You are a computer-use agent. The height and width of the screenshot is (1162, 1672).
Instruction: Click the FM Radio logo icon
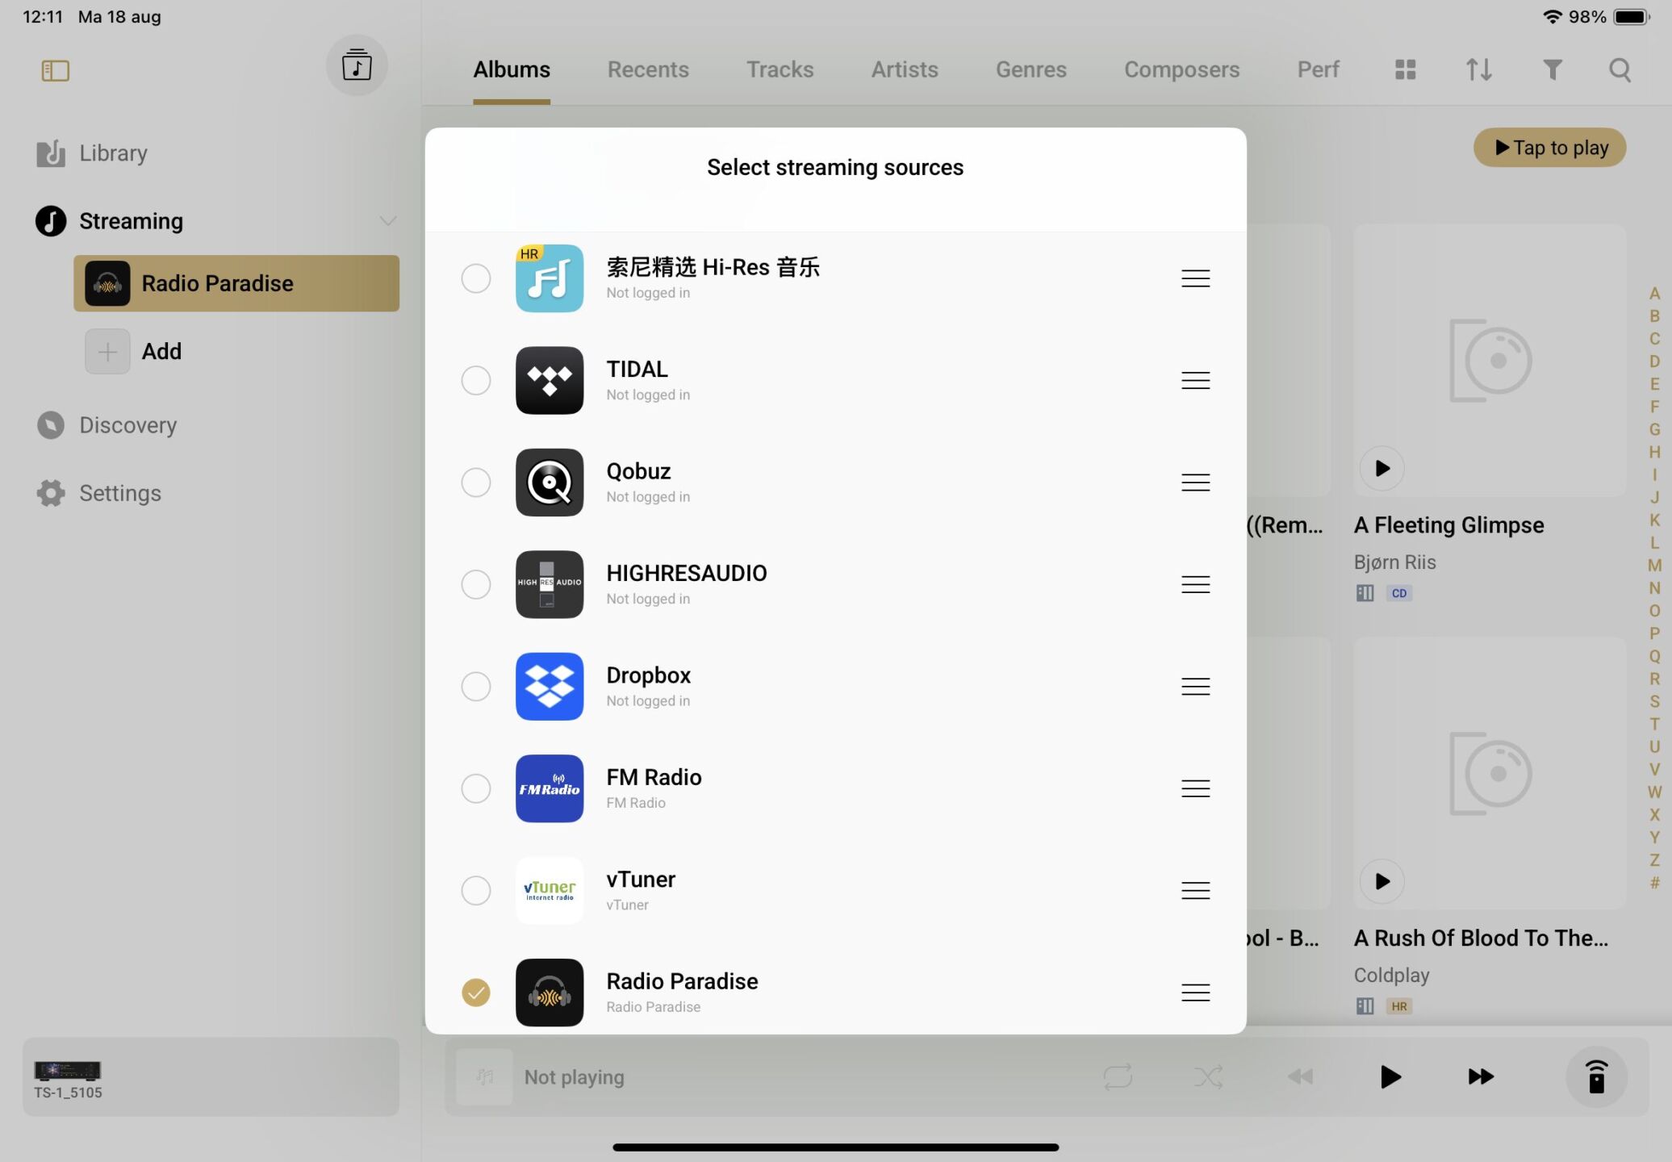[550, 788]
